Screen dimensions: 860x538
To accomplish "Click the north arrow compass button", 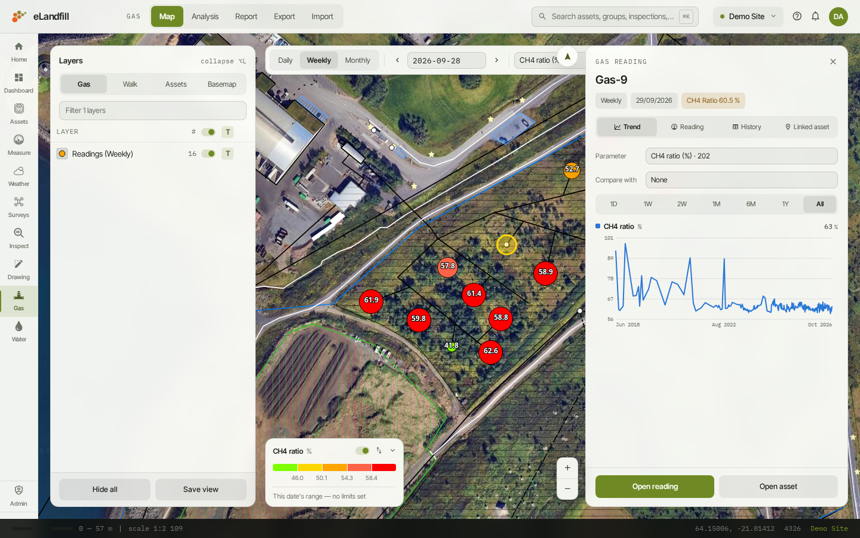I will tap(567, 57).
